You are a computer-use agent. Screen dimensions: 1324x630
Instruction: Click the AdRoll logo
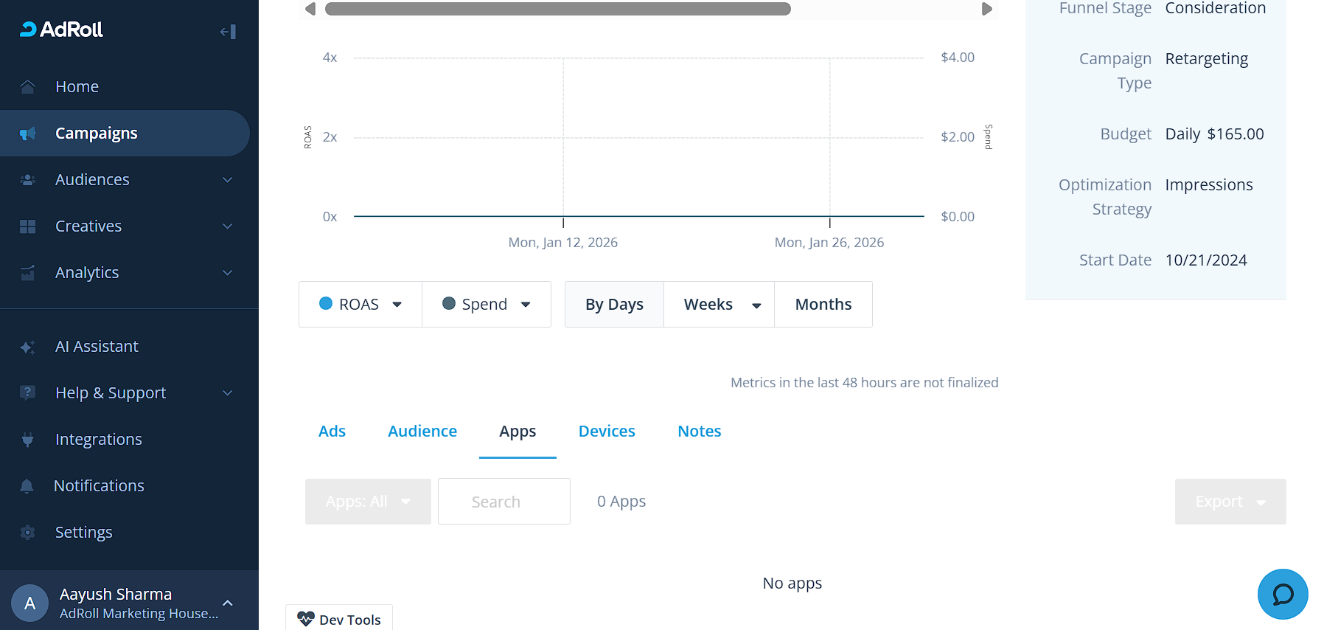[61, 30]
